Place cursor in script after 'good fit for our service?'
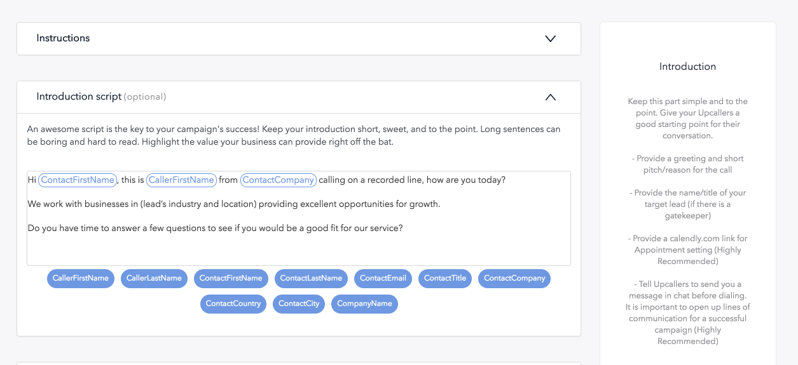Image resolution: width=798 pixels, height=365 pixels. point(404,229)
